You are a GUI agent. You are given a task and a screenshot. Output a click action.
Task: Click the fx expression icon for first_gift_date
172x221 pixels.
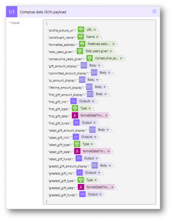click(x=75, y=115)
